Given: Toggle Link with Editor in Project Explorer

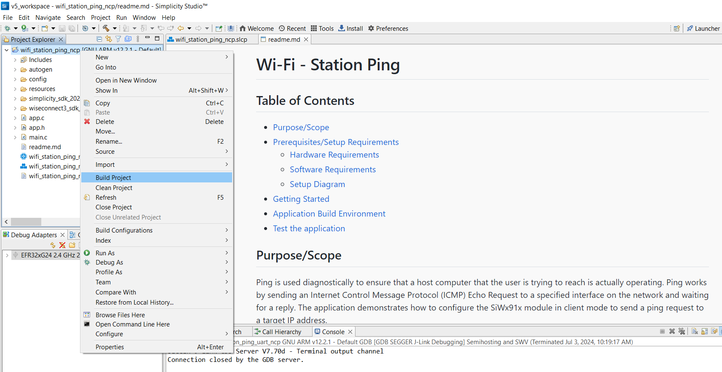Looking at the screenshot, I should click(109, 39).
